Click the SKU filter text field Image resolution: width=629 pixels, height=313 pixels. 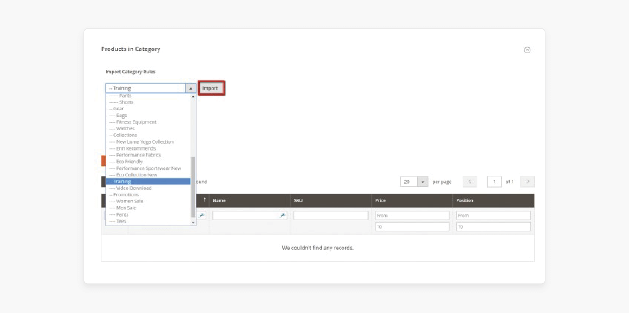[x=331, y=216]
